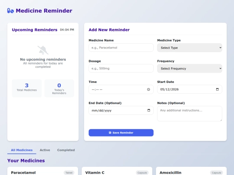Click the Upcoming Reminders heading
The height and width of the screenshot is (175, 234).
[x=35, y=30]
